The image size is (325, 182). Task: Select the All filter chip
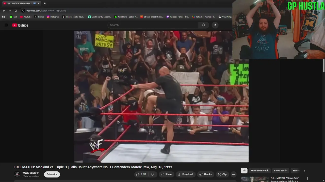click(244, 171)
